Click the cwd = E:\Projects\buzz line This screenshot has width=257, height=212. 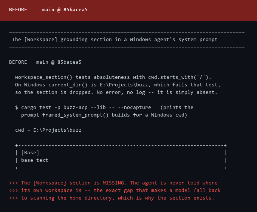pyautogui.click(x=48, y=130)
